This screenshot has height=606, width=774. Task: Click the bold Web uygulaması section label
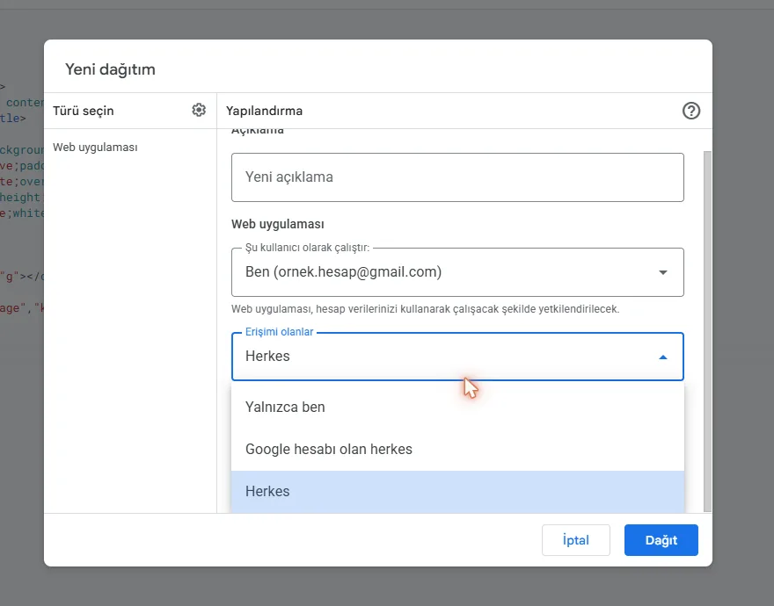coord(278,224)
